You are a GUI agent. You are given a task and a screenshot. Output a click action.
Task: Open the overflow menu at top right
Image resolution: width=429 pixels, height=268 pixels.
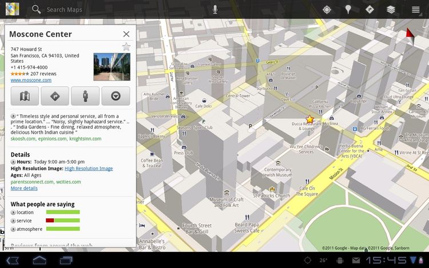[416, 9]
